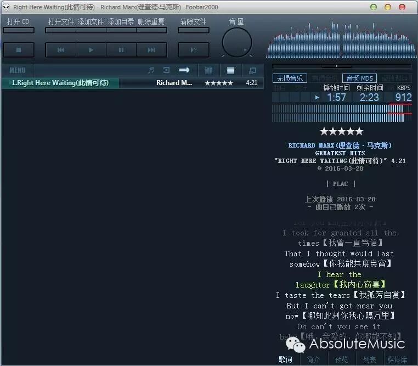The width and height of the screenshot is (418, 366).
Task: Click the 2:23 remaining time display
Action: (x=369, y=98)
